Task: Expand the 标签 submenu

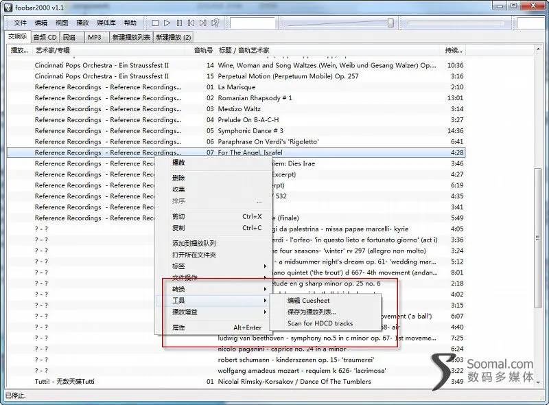Action: pyautogui.click(x=213, y=266)
